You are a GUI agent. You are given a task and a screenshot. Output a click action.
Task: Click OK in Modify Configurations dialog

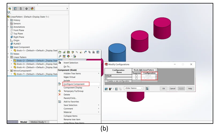(x=163, y=89)
